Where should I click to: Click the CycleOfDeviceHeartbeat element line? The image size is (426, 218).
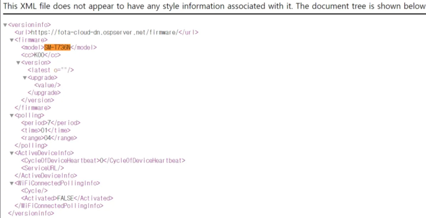click(103, 161)
